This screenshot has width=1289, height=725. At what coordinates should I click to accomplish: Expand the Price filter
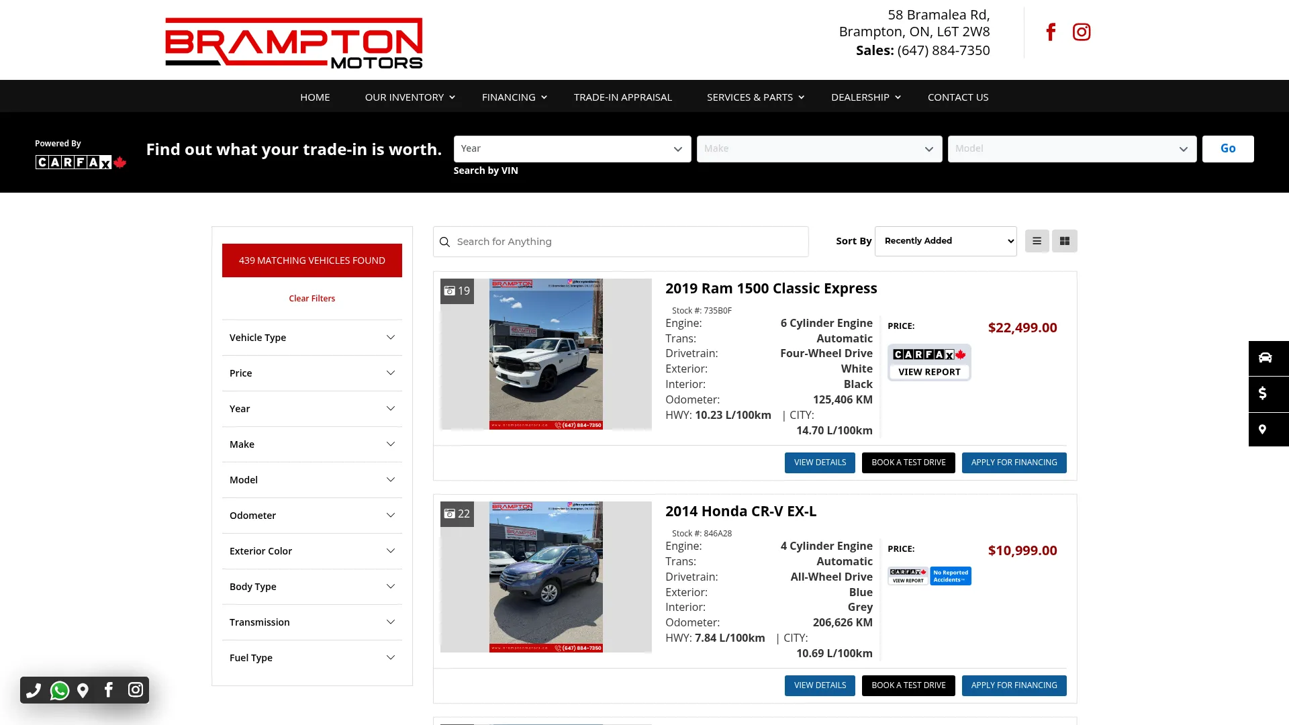point(312,373)
